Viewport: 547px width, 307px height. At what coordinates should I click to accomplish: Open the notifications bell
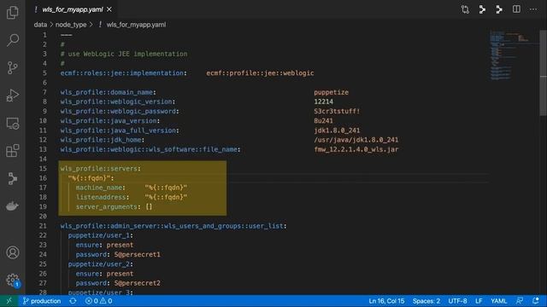tap(536, 301)
